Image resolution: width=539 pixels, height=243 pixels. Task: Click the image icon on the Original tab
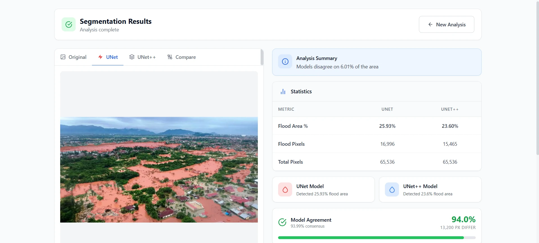click(x=63, y=57)
